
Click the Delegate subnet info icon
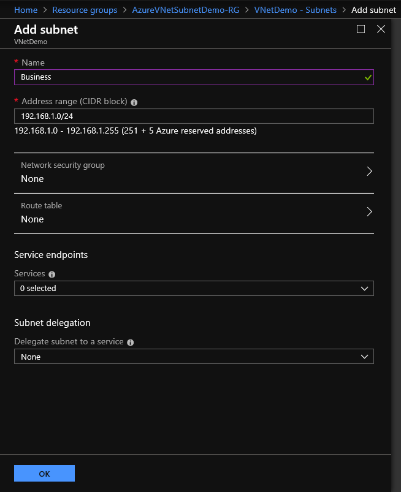pyautogui.click(x=131, y=343)
